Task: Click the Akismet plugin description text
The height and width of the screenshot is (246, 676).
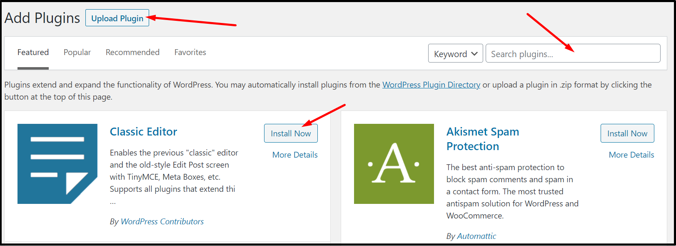Action: pyautogui.click(x=512, y=191)
